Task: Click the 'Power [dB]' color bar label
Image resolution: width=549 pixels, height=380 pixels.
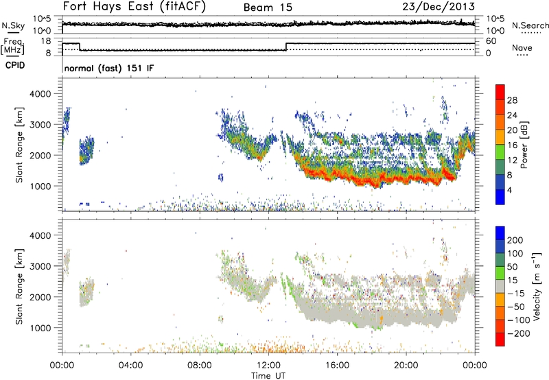Action: [x=524, y=145]
